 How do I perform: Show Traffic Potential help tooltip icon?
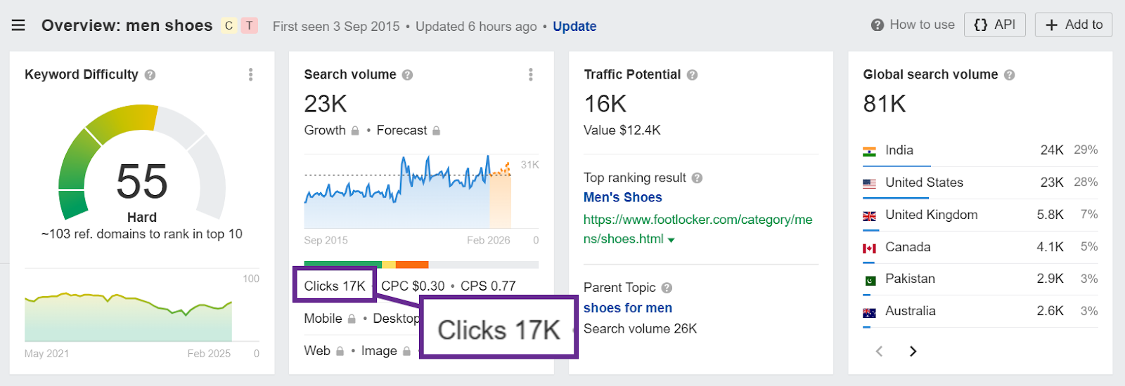click(692, 75)
